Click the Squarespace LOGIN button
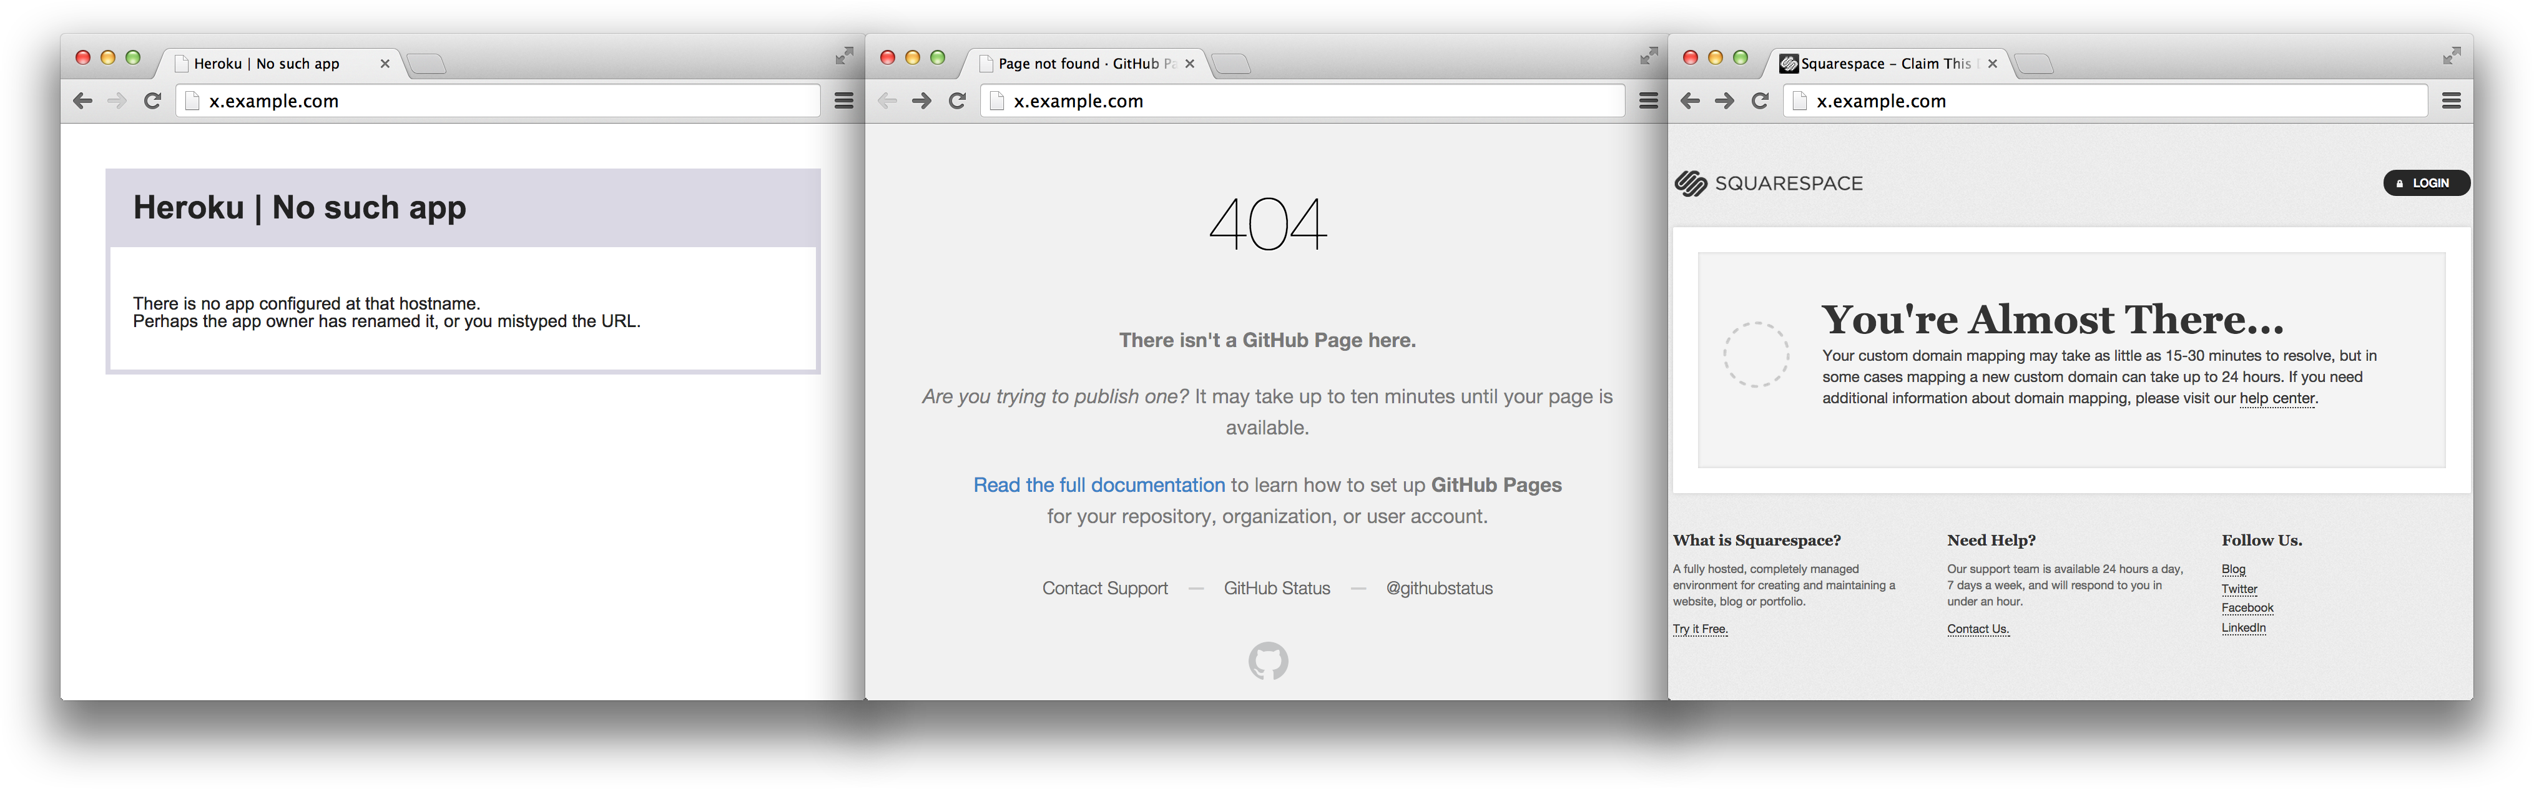Image resolution: width=2534 pixels, height=789 pixels. coord(2426,183)
